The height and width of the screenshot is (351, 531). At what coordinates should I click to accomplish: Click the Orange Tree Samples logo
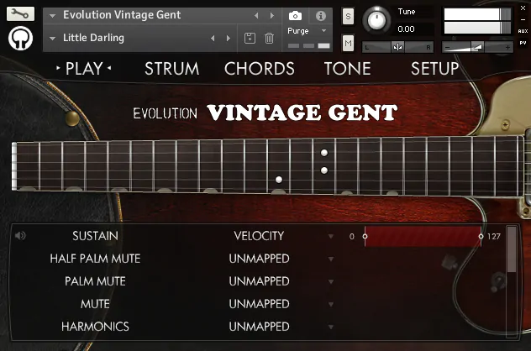[x=20, y=39]
